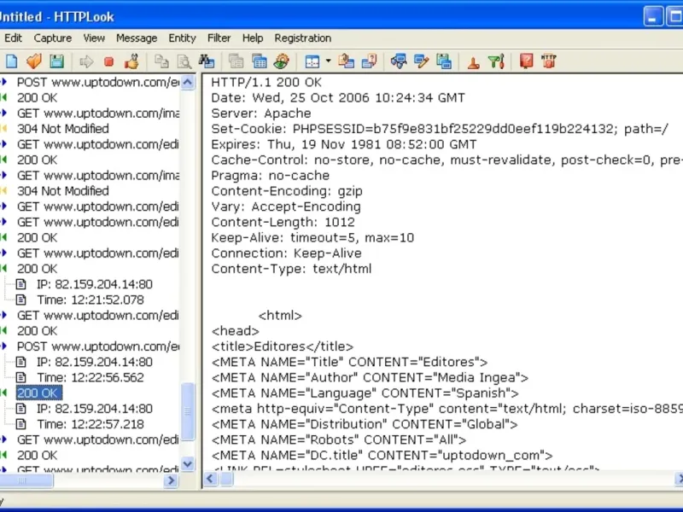Open the Registration menu

pos(303,38)
